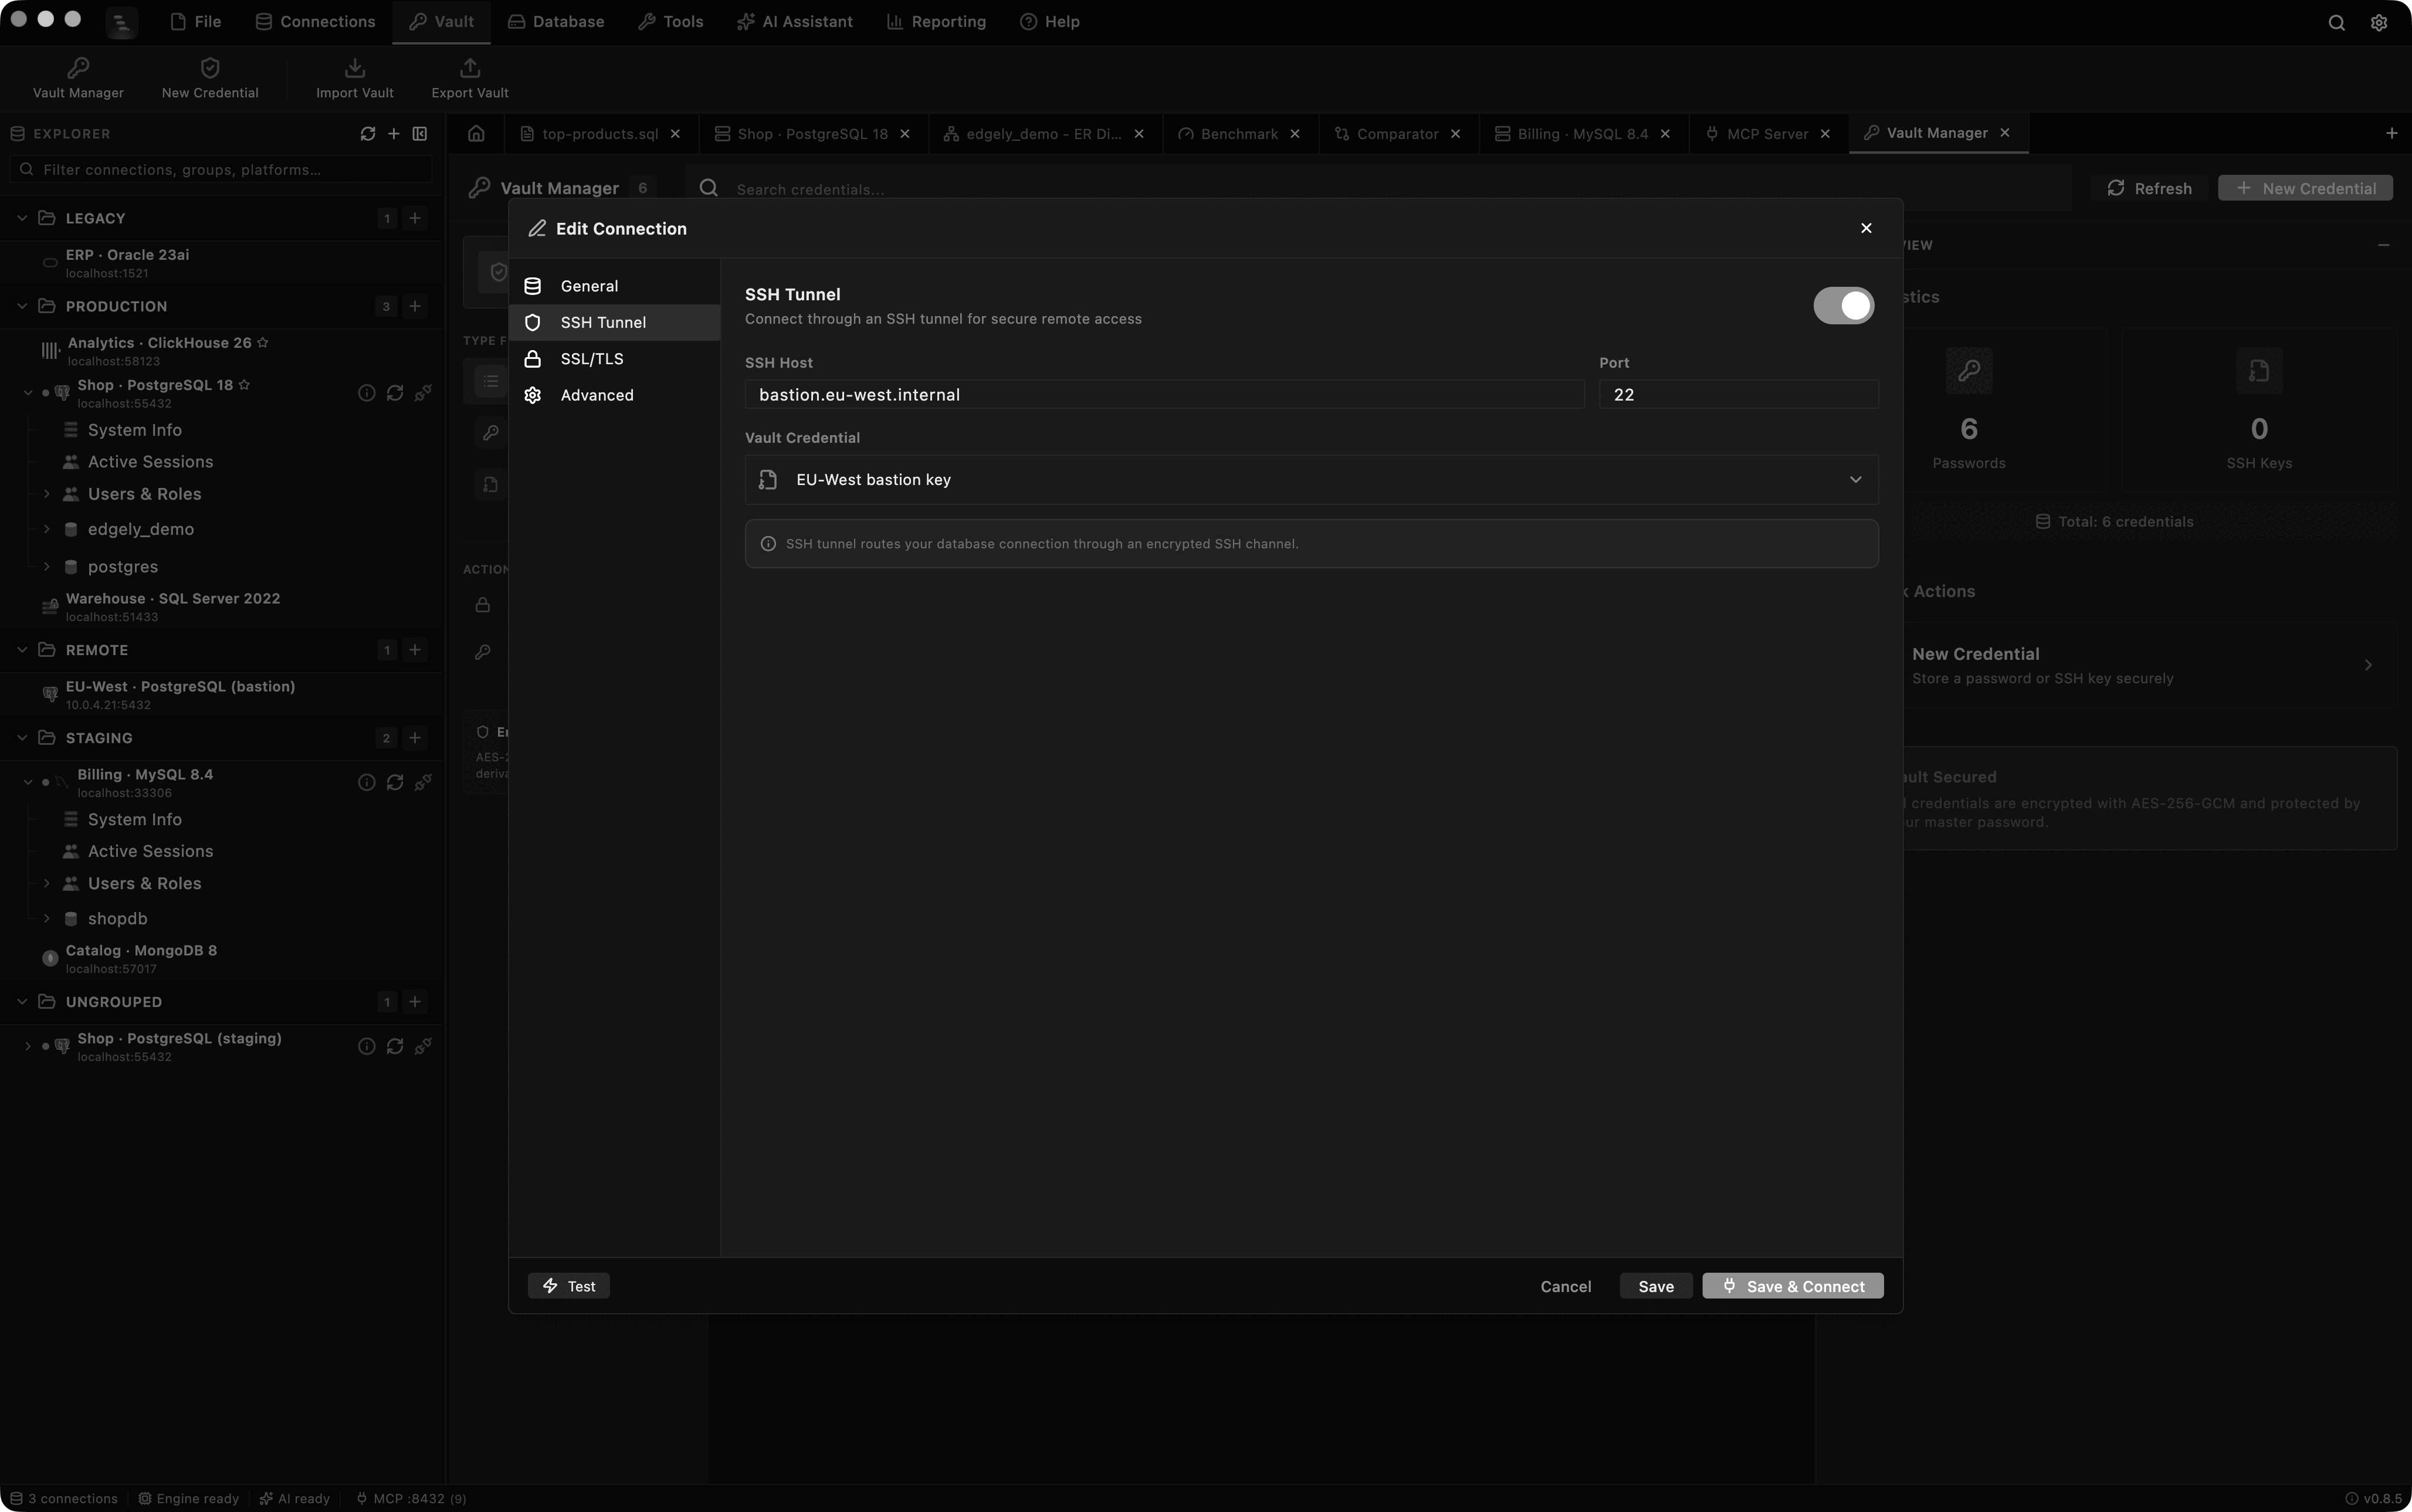Expand the shopdb database node
The width and height of the screenshot is (2412, 1512).
click(46, 918)
